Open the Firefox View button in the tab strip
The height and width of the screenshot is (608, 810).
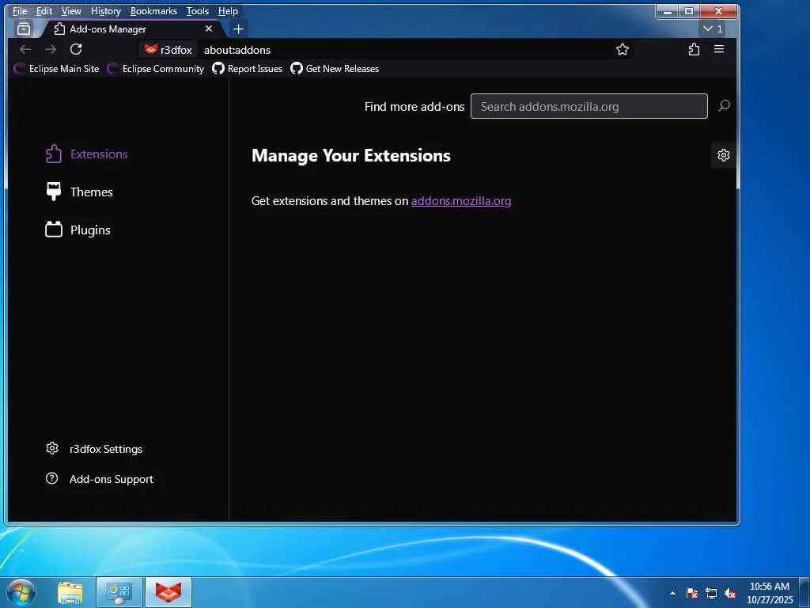[x=24, y=29]
